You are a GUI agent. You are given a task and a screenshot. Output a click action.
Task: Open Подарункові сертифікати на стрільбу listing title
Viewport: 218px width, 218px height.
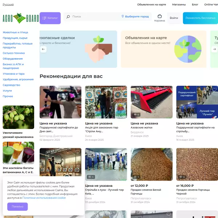click(195, 129)
